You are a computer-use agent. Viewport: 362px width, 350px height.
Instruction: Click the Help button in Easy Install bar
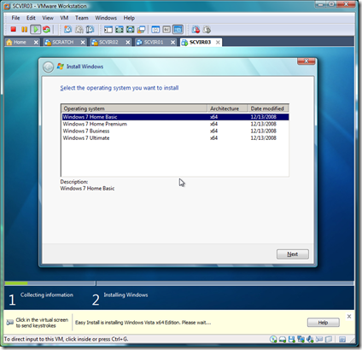[324, 323]
